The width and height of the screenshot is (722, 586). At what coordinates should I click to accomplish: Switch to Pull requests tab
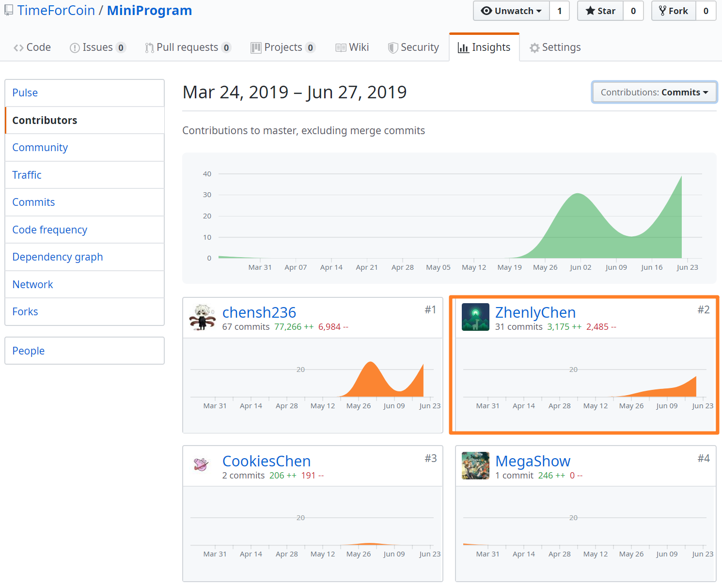coord(188,47)
